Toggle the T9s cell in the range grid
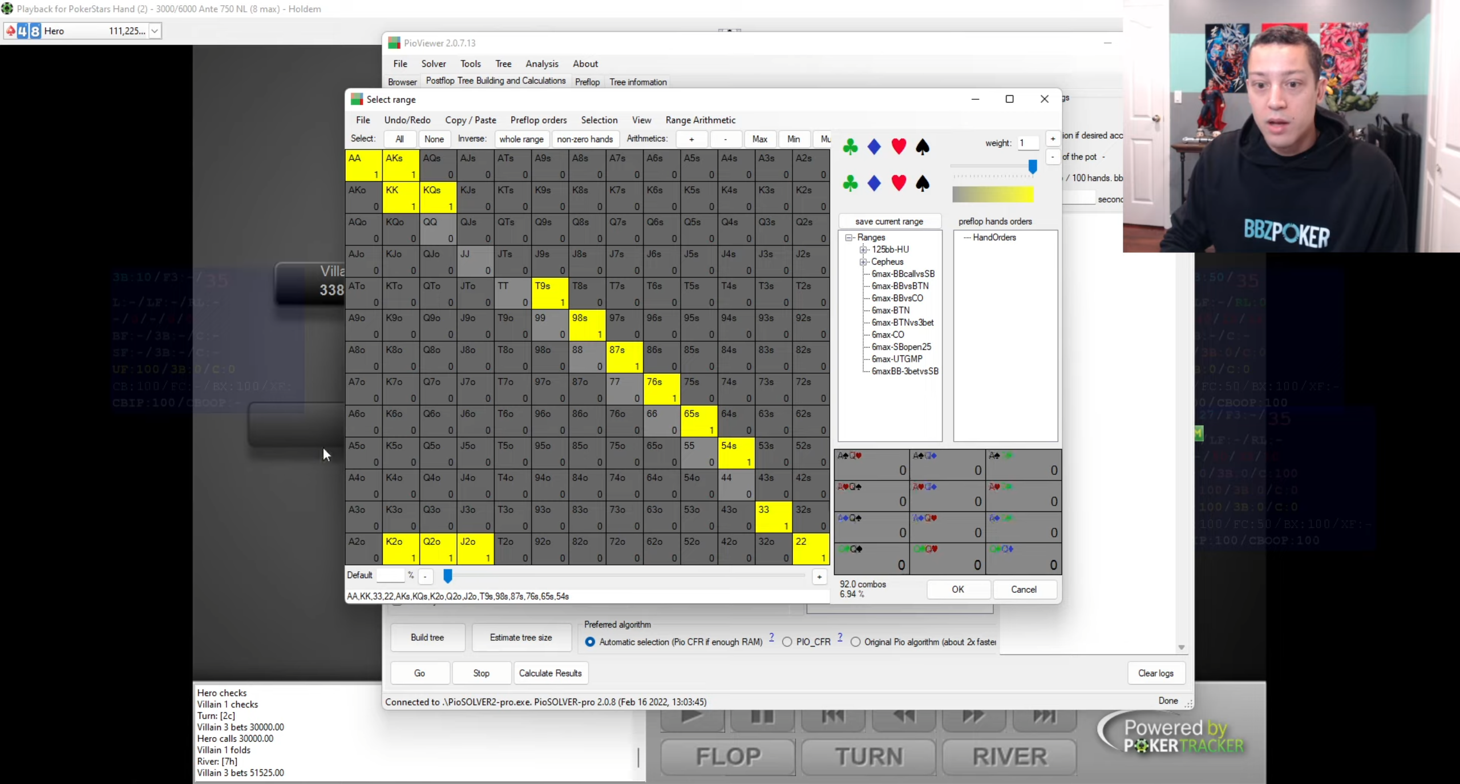The width and height of the screenshot is (1460, 784). click(x=550, y=293)
